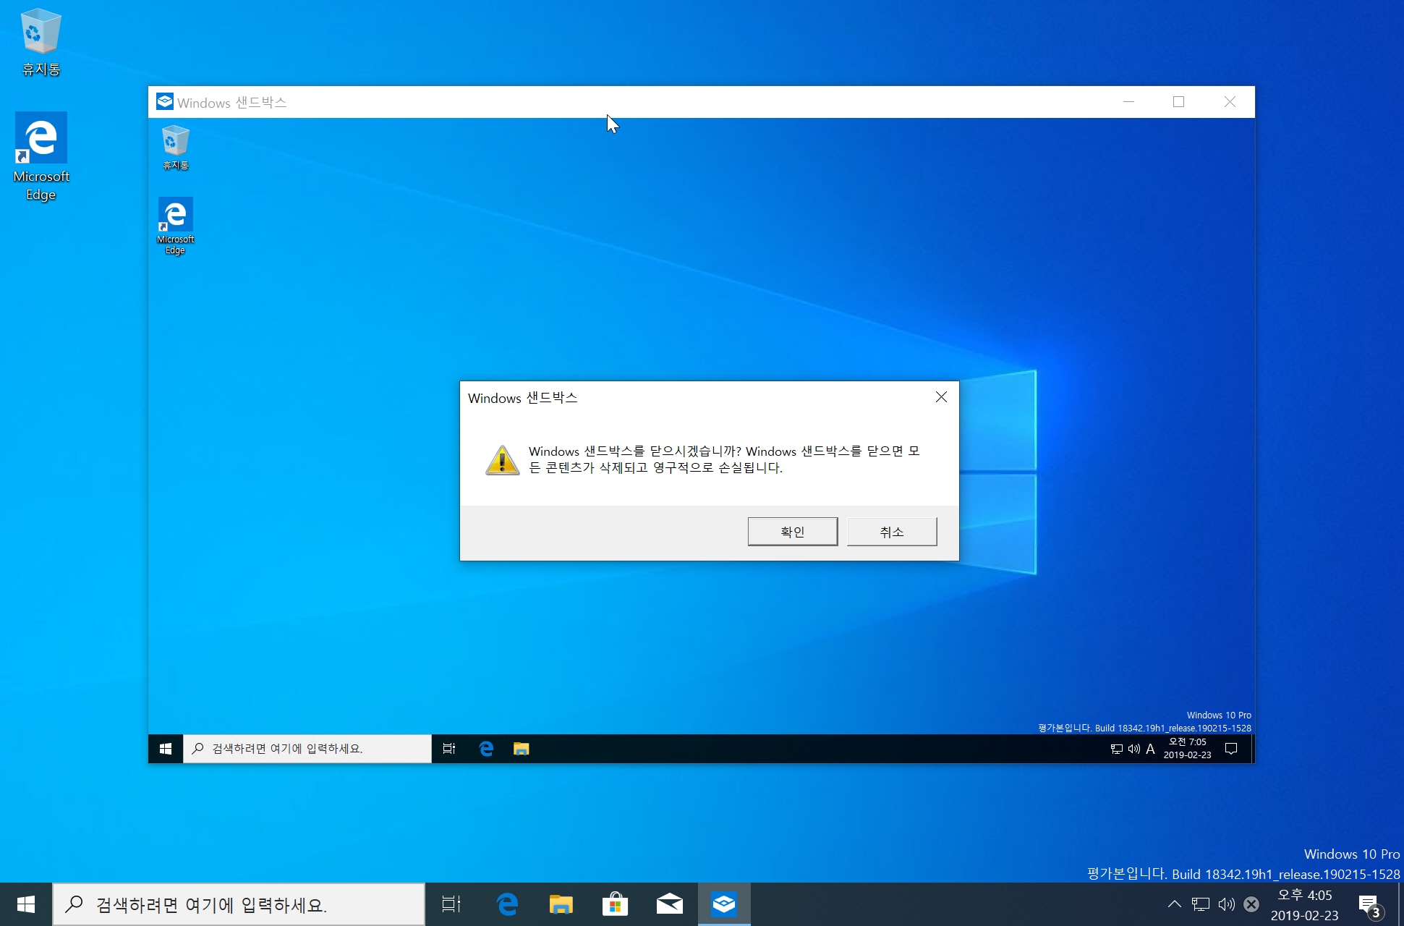This screenshot has width=1404, height=926.
Task: Open sandbox network tray icon
Action: [x=1117, y=749]
